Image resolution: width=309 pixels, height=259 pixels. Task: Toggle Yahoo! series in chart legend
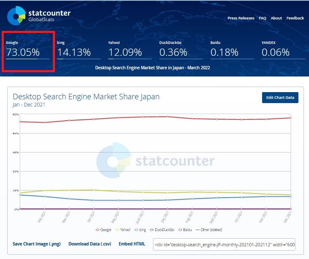pos(123,230)
